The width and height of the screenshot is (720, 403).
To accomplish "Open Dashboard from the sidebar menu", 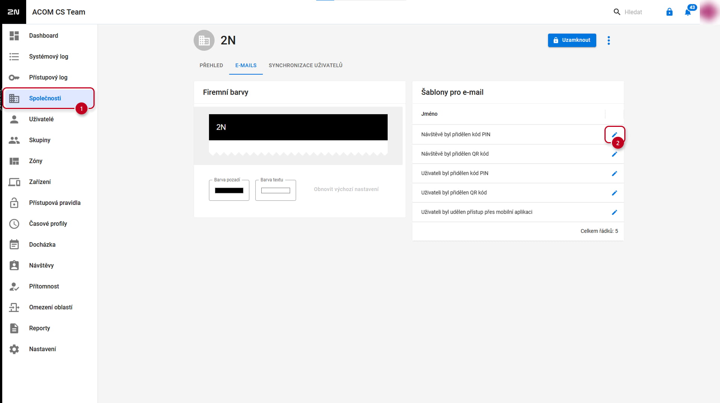I will pos(44,36).
